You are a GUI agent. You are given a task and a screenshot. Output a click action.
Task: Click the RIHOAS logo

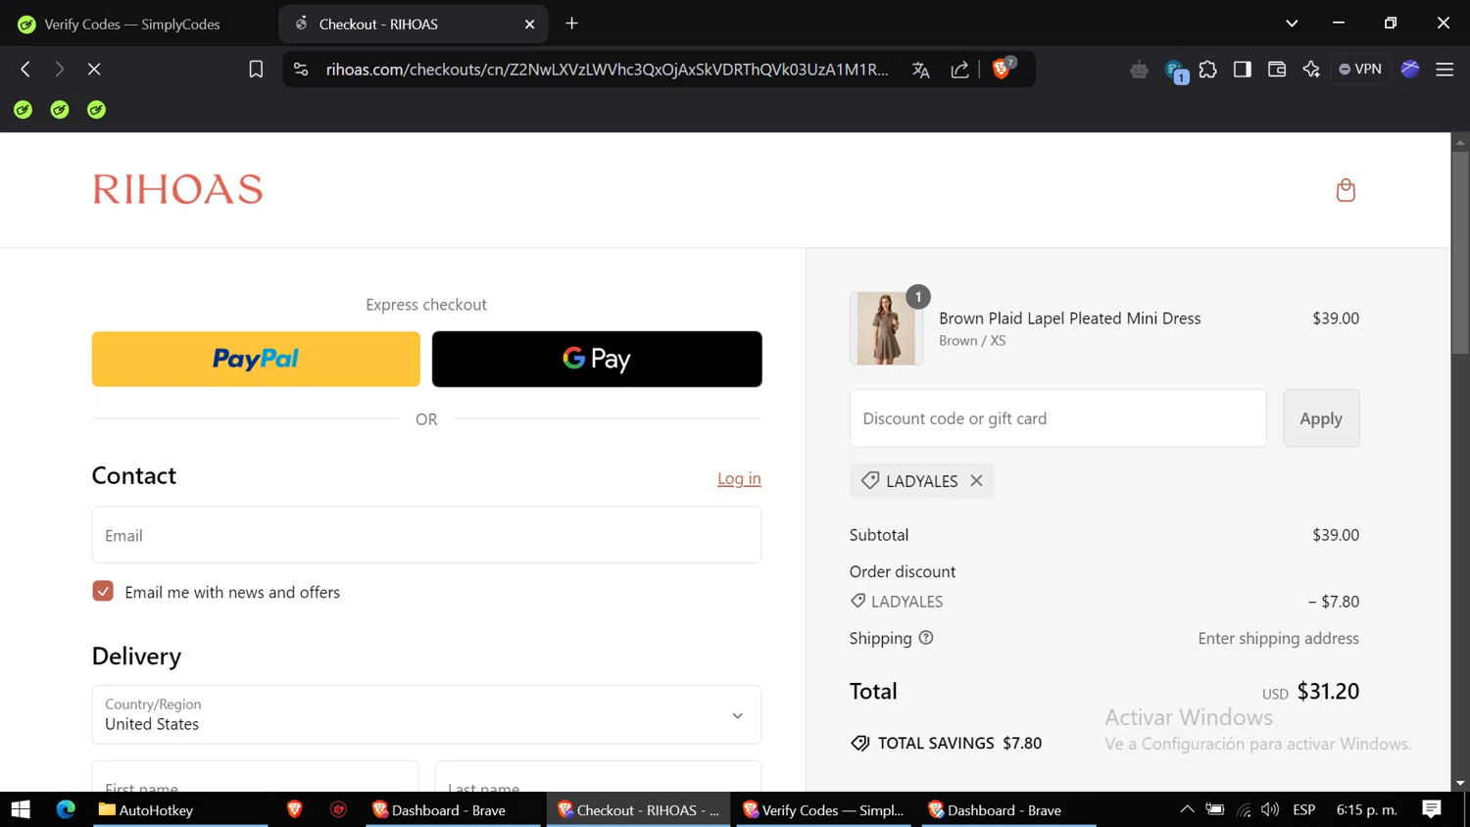[x=177, y=189]
